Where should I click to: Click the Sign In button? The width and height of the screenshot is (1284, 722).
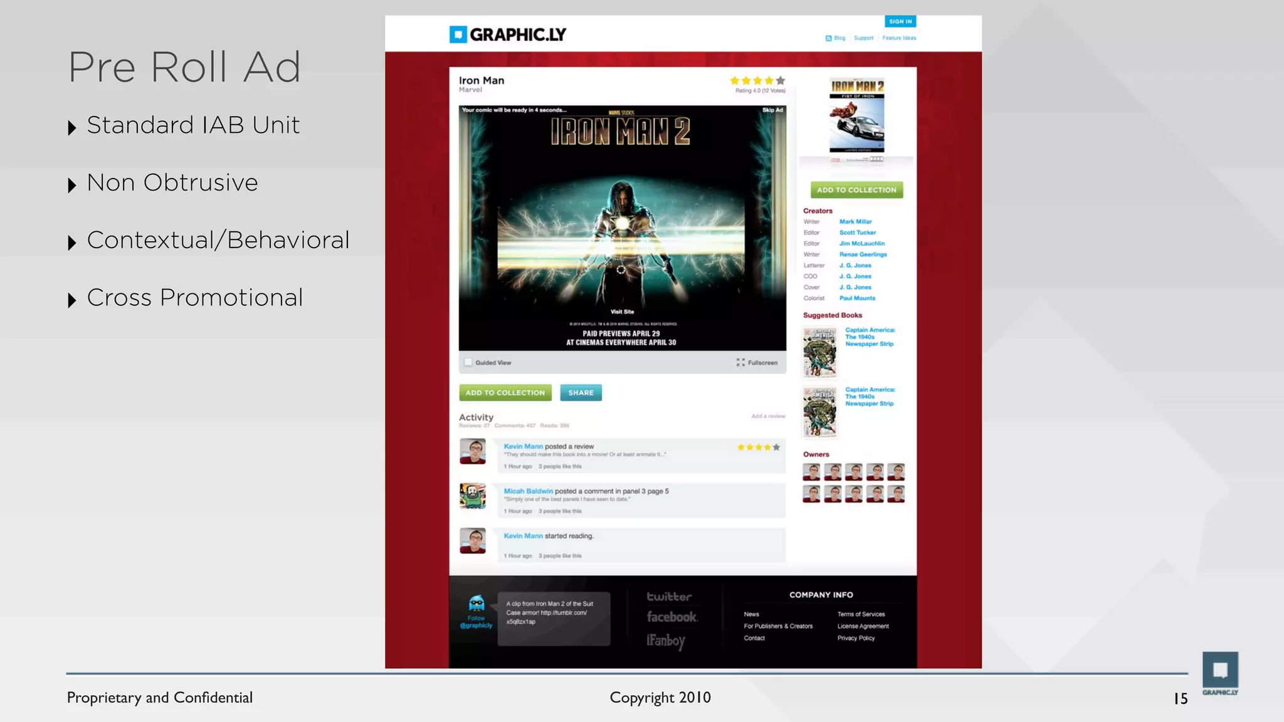coord(900,21)
